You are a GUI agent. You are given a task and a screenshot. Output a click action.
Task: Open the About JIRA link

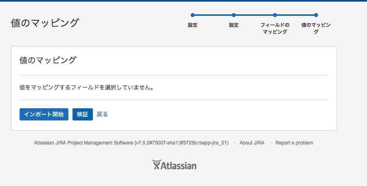(x=252, y=143)
